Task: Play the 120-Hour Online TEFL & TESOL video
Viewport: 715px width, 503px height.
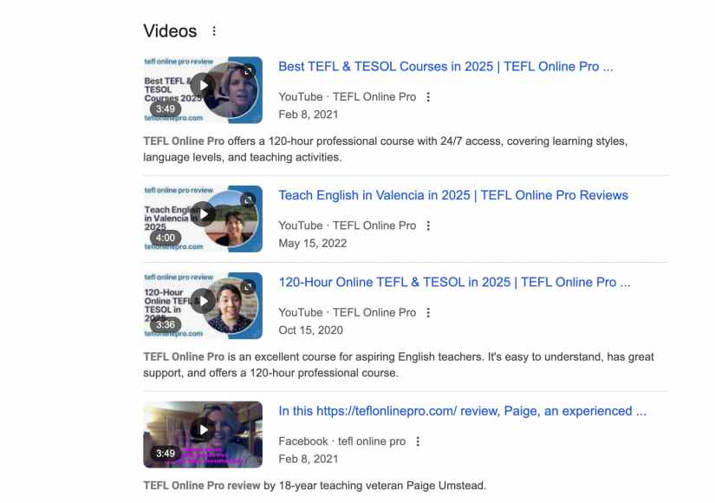Action: [x=204, y=300]
